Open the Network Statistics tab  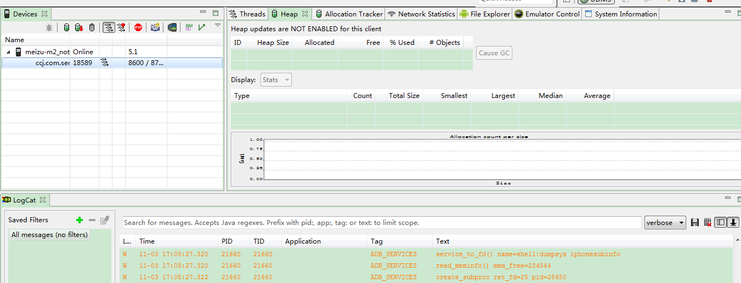click(x=421, y=14)
